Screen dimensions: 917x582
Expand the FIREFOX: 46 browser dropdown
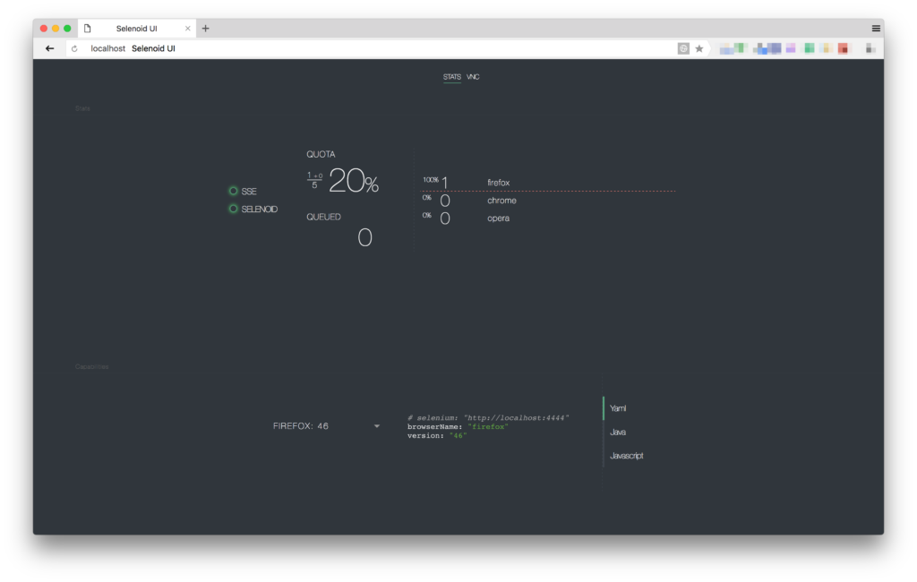[326, 426]
